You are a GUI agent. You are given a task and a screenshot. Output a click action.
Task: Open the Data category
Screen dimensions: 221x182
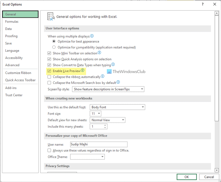[x=20, y=29]
